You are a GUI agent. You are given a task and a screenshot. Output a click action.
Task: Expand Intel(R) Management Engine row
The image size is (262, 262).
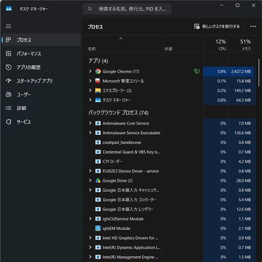click(90, 257)
